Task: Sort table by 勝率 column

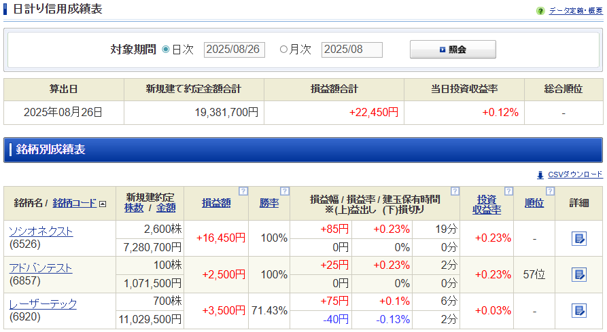Action: tap(268, 203)
